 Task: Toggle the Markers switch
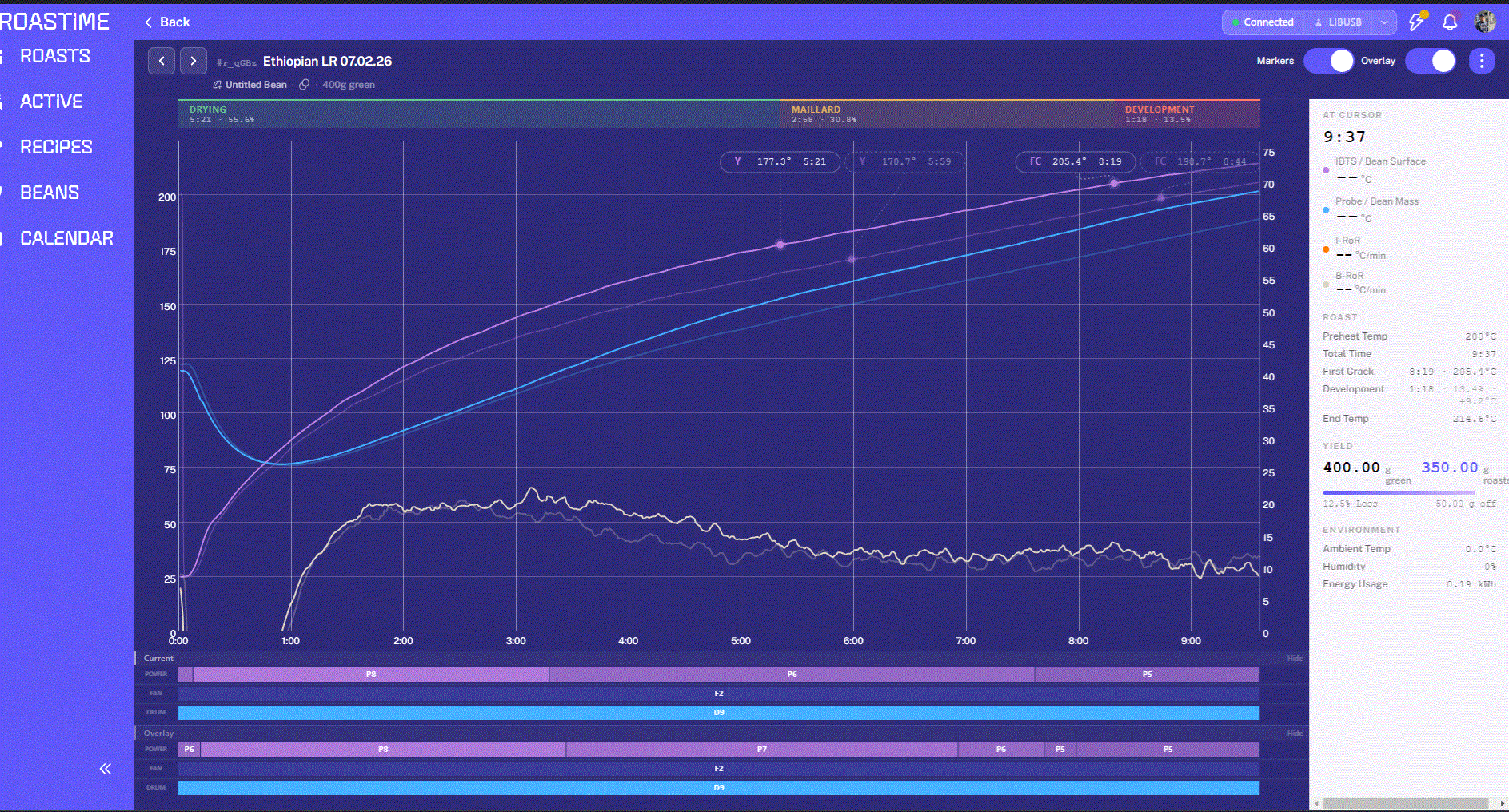point(1329,61)
